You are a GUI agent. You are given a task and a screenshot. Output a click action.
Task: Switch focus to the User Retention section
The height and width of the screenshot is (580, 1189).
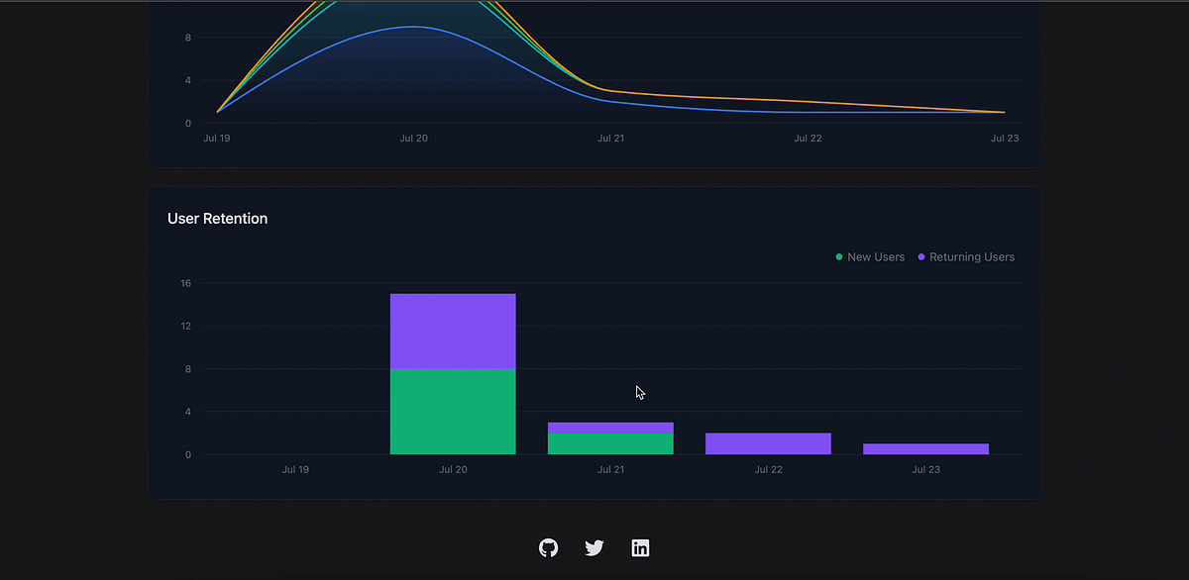coord(594,341)
